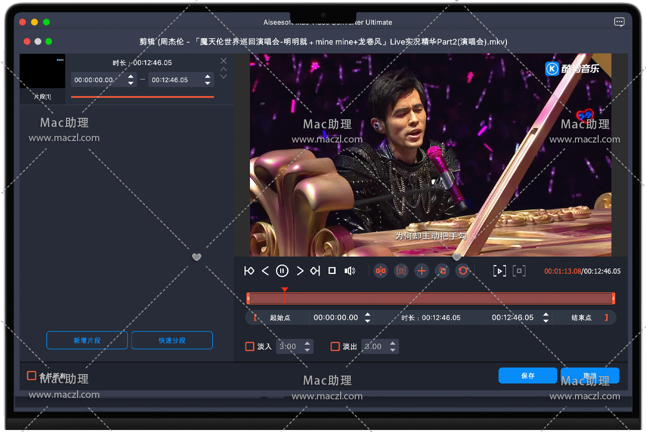Enable the 淡入 fade-in checkbox
This screenshot has height=432, width=646.
(x=249, y=346)
